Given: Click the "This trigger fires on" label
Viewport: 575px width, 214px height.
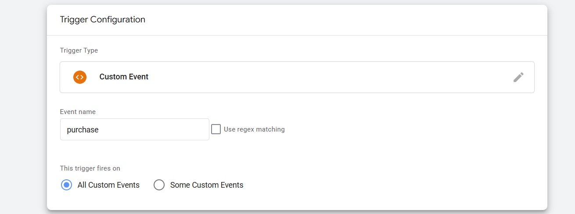Looking at the screenshot, I should click(x=90, y=168).
